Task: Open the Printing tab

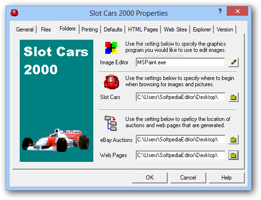Action: point(90,30)
